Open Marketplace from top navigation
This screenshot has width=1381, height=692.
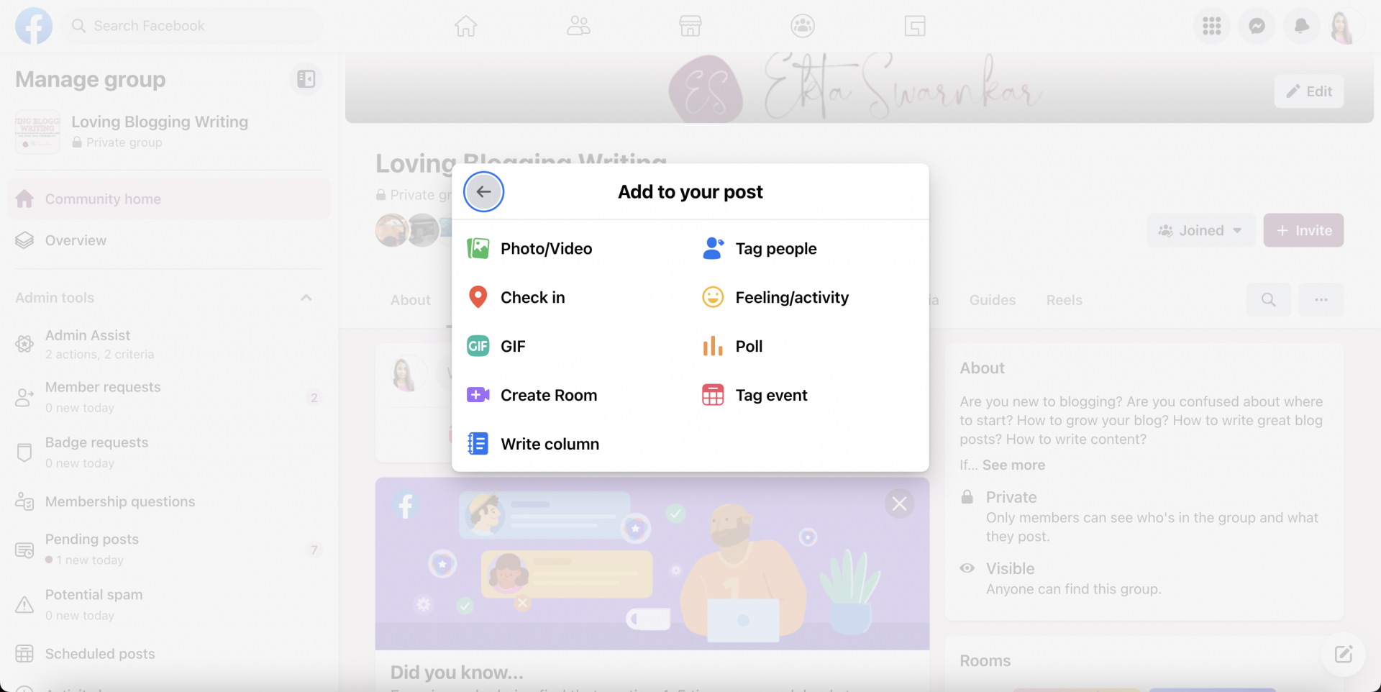pyautogui.click(x=690, y=26)
